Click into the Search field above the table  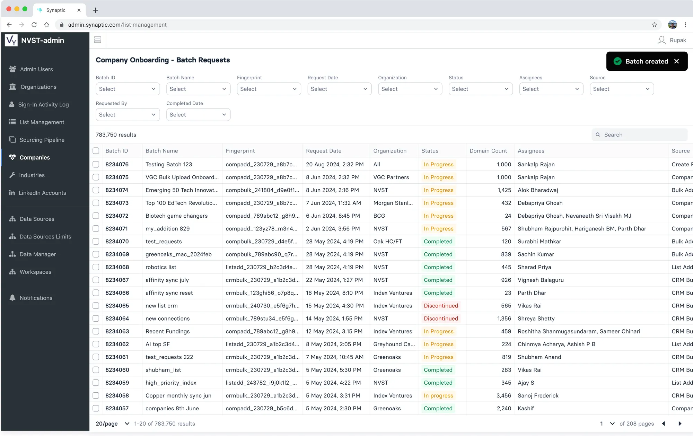click(x=640, y=135)
